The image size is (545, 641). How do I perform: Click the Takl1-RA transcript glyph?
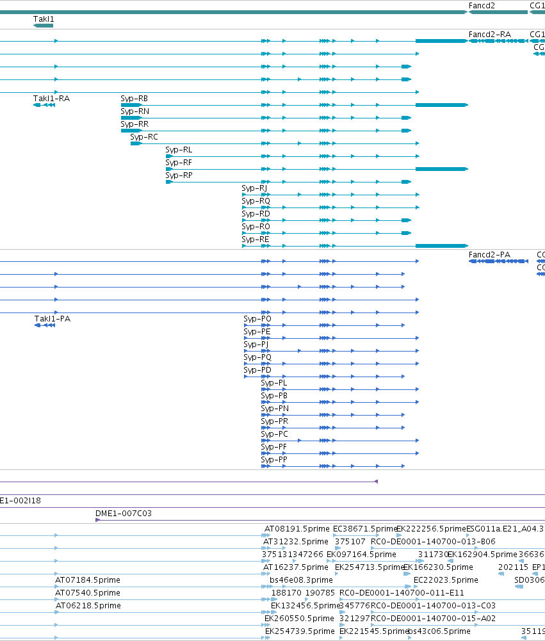tap(44, 105)
